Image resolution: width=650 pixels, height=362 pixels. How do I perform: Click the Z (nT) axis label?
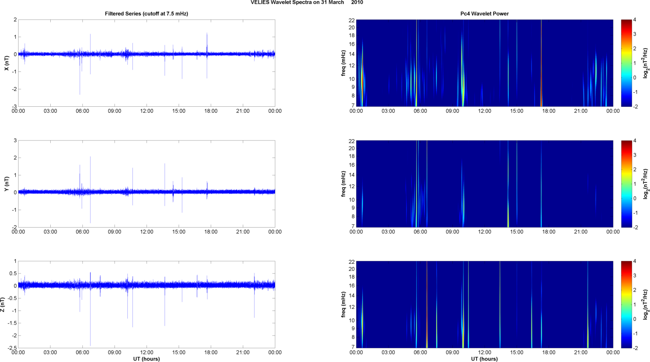click(x=3, y=305)
